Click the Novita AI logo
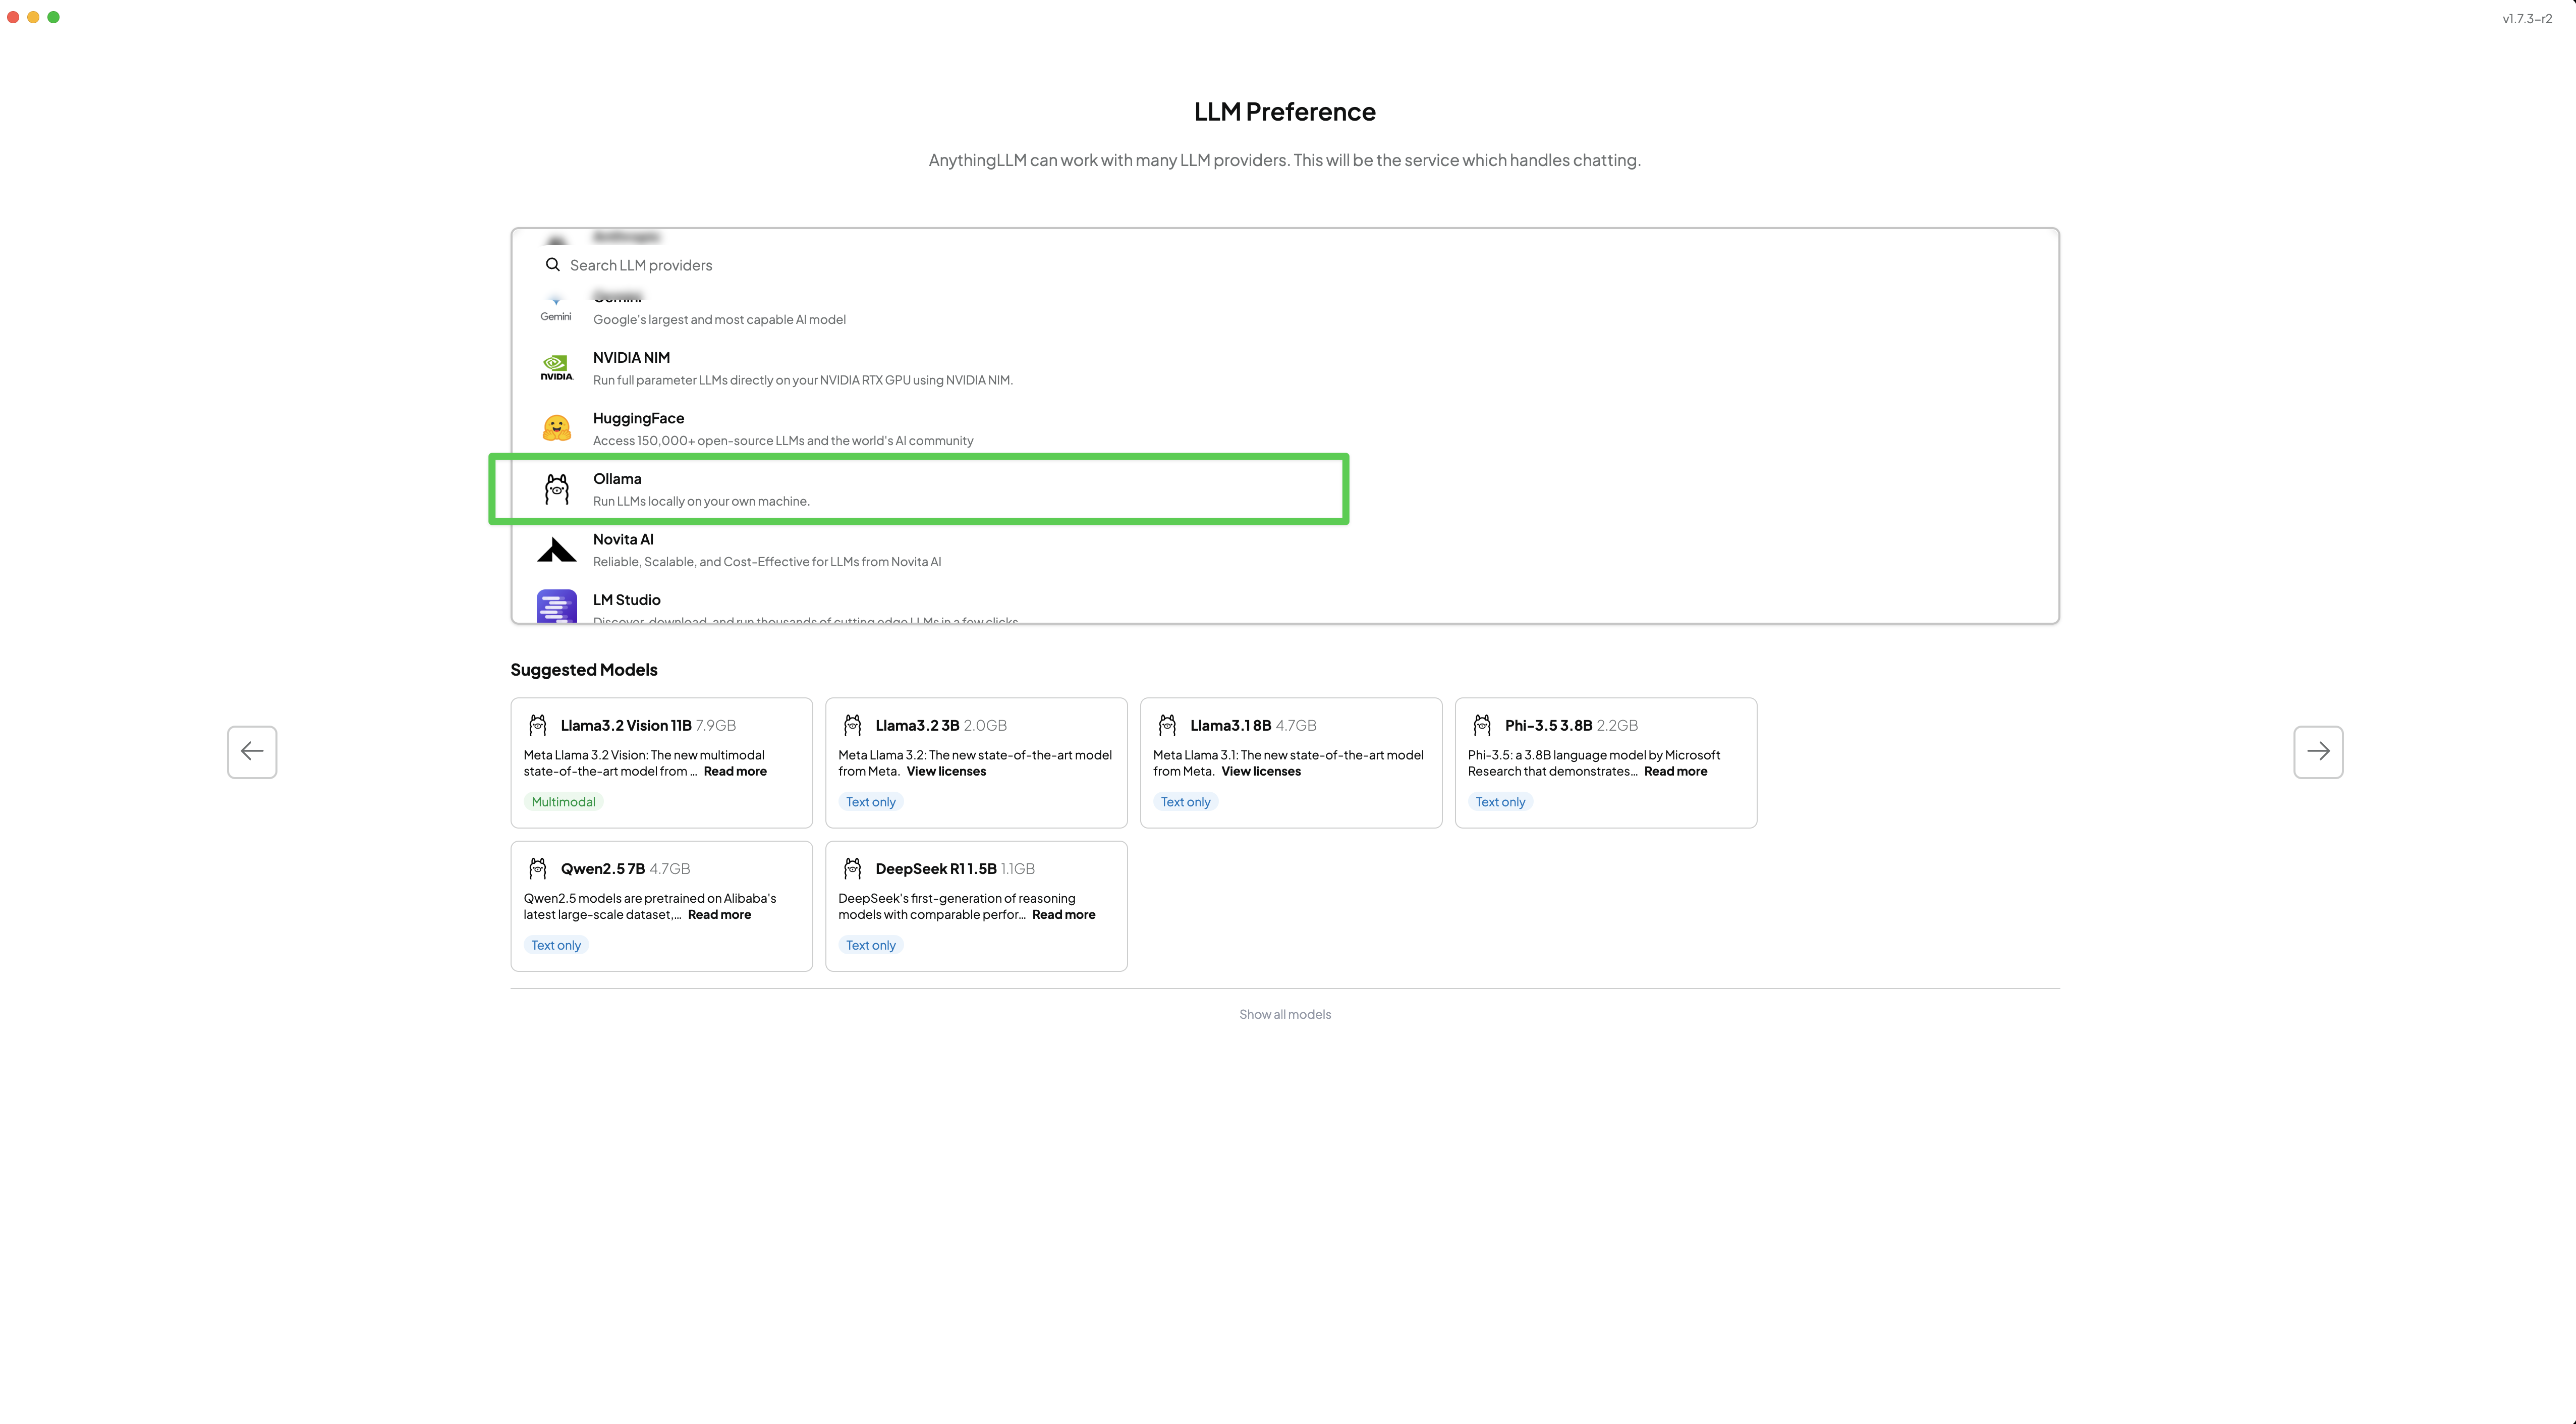The image size is (2576, 1424). click(556, 550)
